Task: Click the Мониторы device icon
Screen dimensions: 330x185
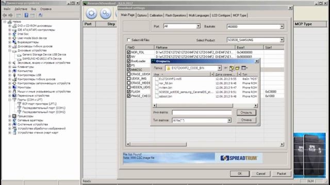Action: click(14, 87)
